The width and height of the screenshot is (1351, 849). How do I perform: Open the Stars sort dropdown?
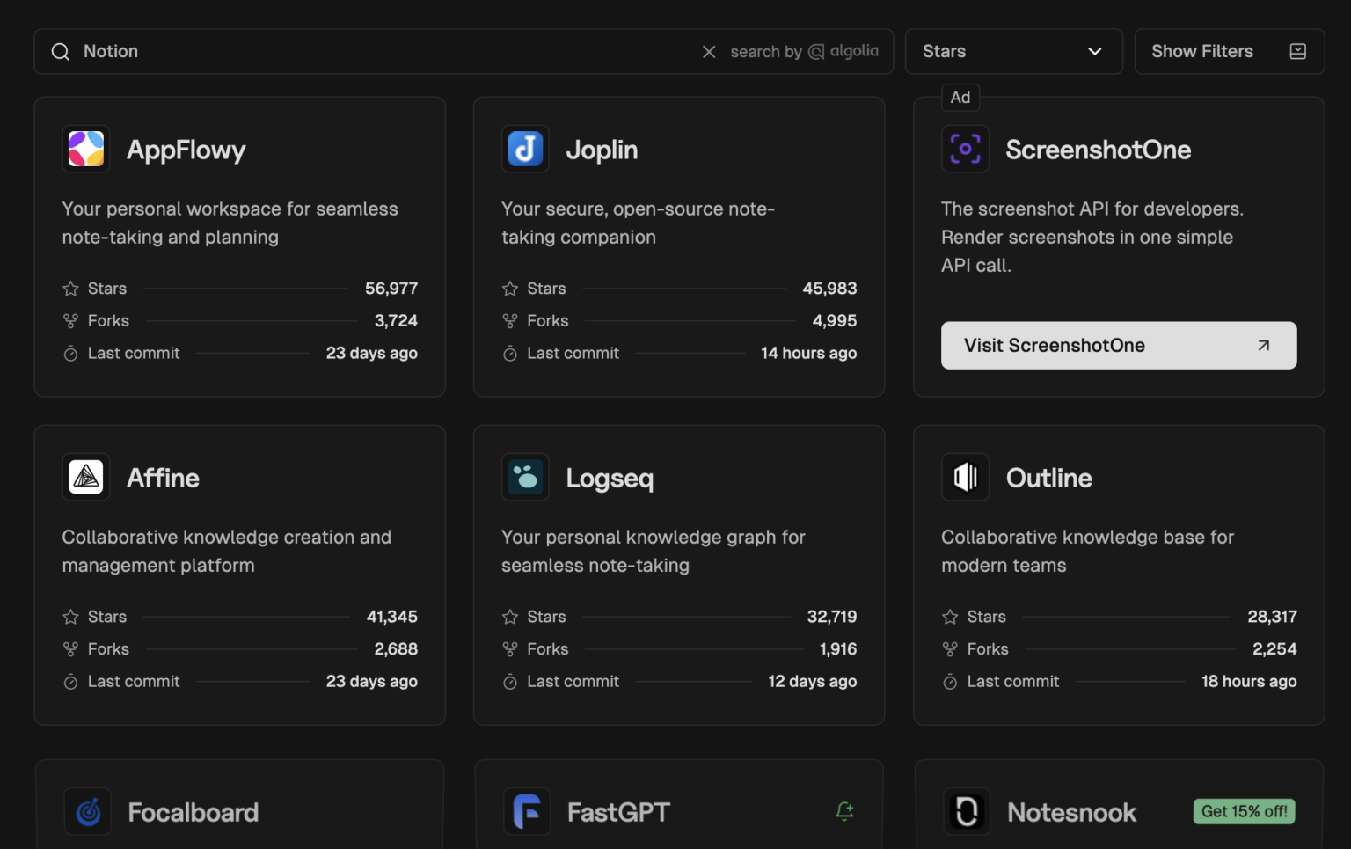(x=1013, y=51)
